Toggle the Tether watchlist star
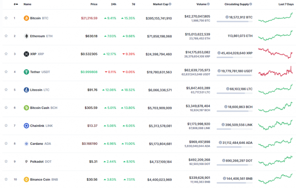The image size is (296, 188). pyautogui.click(x=6, y=72)
